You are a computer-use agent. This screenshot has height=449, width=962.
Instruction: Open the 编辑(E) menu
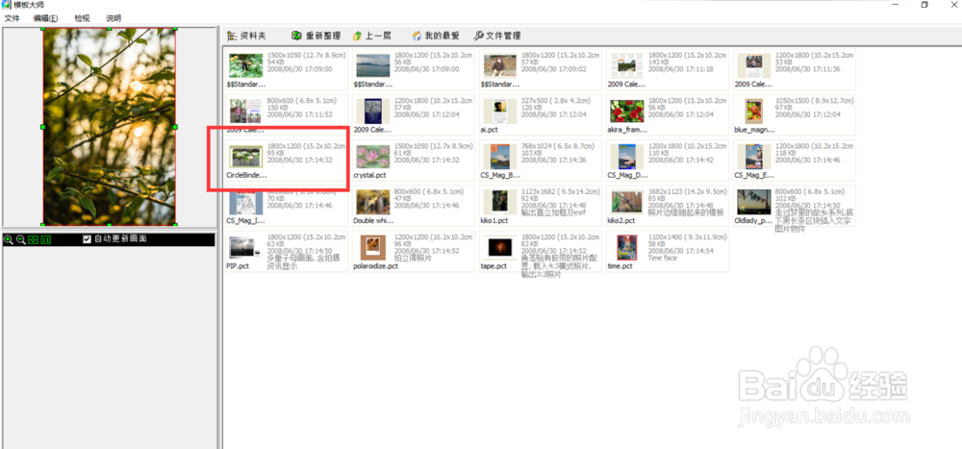click(x=46, y=18)
